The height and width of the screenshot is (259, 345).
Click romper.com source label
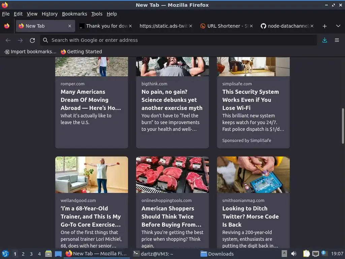[73, 84]
